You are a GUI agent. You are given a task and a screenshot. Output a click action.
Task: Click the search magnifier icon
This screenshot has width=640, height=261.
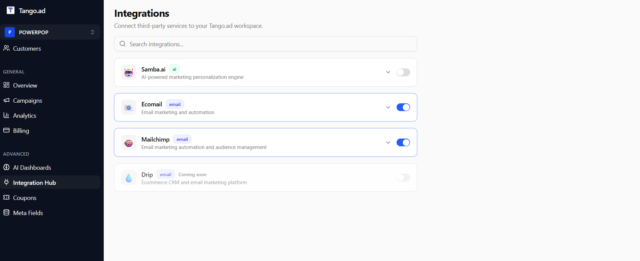[x=123, y=44]
